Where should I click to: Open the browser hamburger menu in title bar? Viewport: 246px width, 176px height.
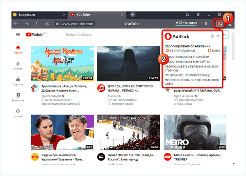pyautogui.click(x=198, y=15)
